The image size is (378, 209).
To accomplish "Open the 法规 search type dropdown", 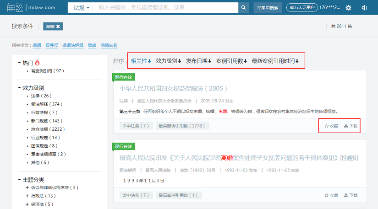I will coord(81,8).
